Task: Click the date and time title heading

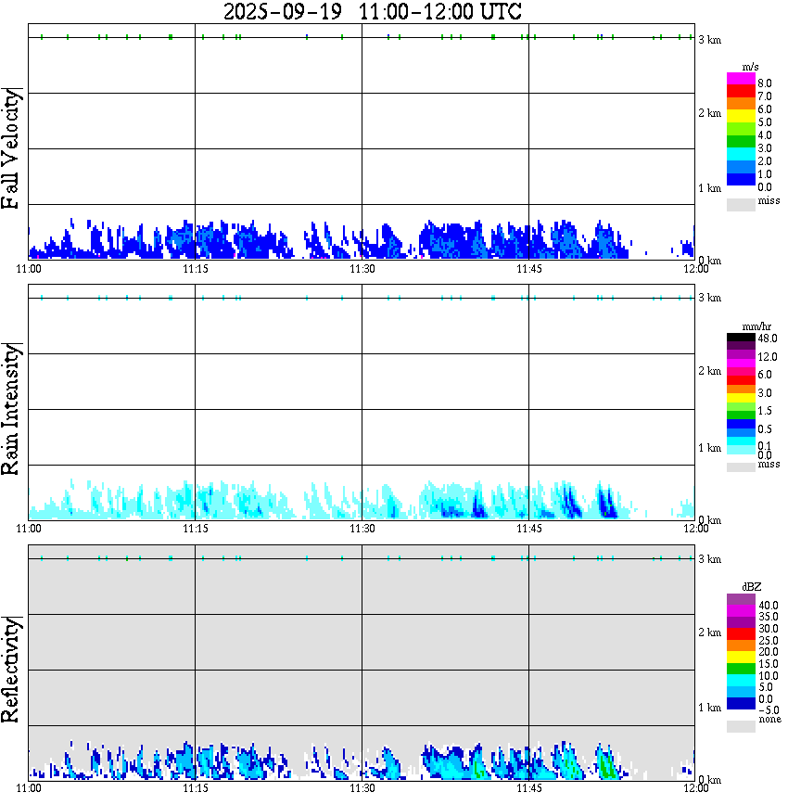Action: pos(372,11)
